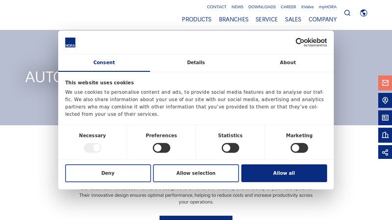Click the share sidebar icon

pyautogui.click(x=385, y=153)
